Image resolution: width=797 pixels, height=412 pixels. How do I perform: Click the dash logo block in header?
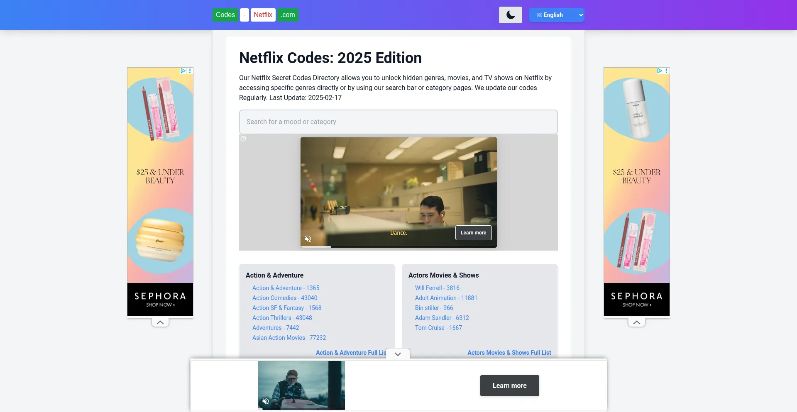[244, 15]
